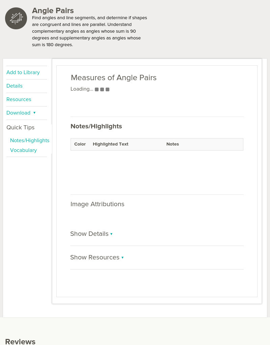Click the Angle Pairs description paragraph
The image size is (270, 345).
pos(89,31)
